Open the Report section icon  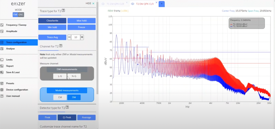tap(2, 66)
